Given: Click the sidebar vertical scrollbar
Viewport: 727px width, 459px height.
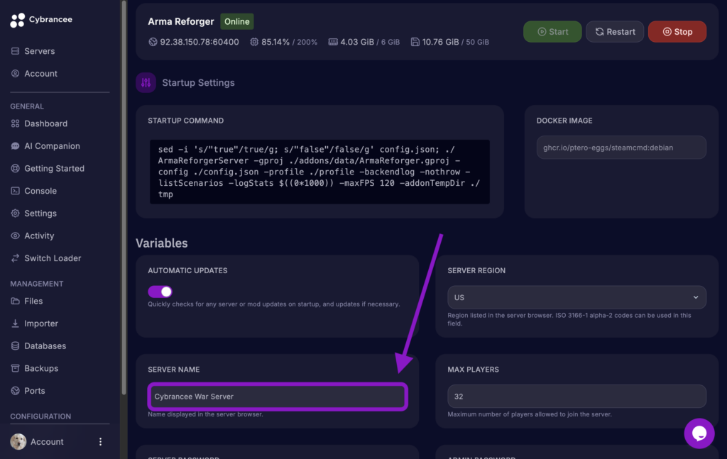Looking at the screenshot, I should coord(124,197).
